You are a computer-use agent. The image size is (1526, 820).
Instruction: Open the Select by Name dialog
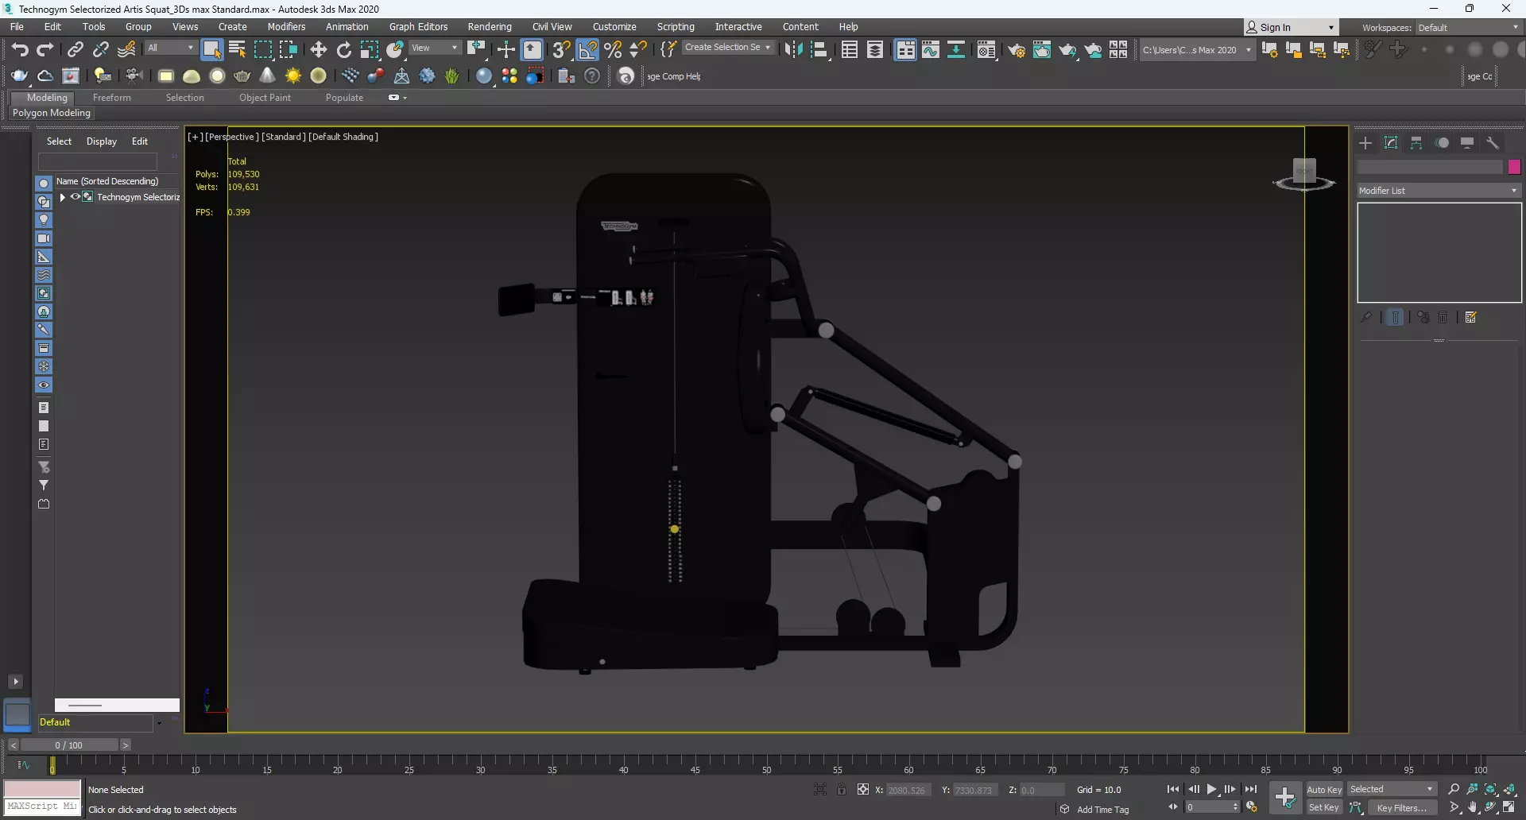237,50
